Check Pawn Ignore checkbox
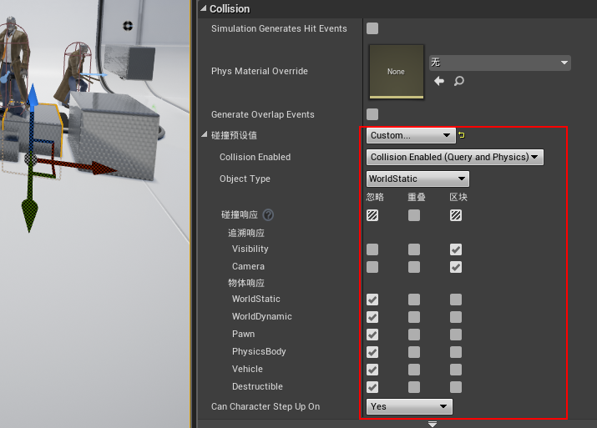The image size is (597, 428). (372, 335)
